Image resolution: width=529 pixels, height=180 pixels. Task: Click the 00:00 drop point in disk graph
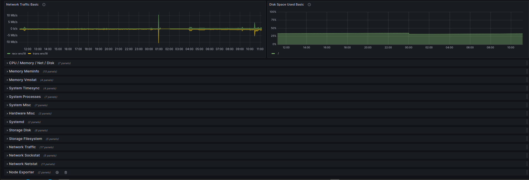click(x=409, y=34)
